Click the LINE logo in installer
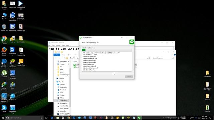214x120 pixels. (x=132, y=42)
